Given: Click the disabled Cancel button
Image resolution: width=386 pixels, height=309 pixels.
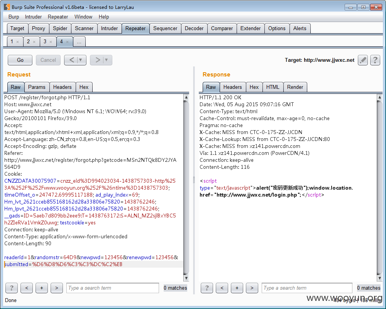Looking at the screenshot, I should (48, 60).
